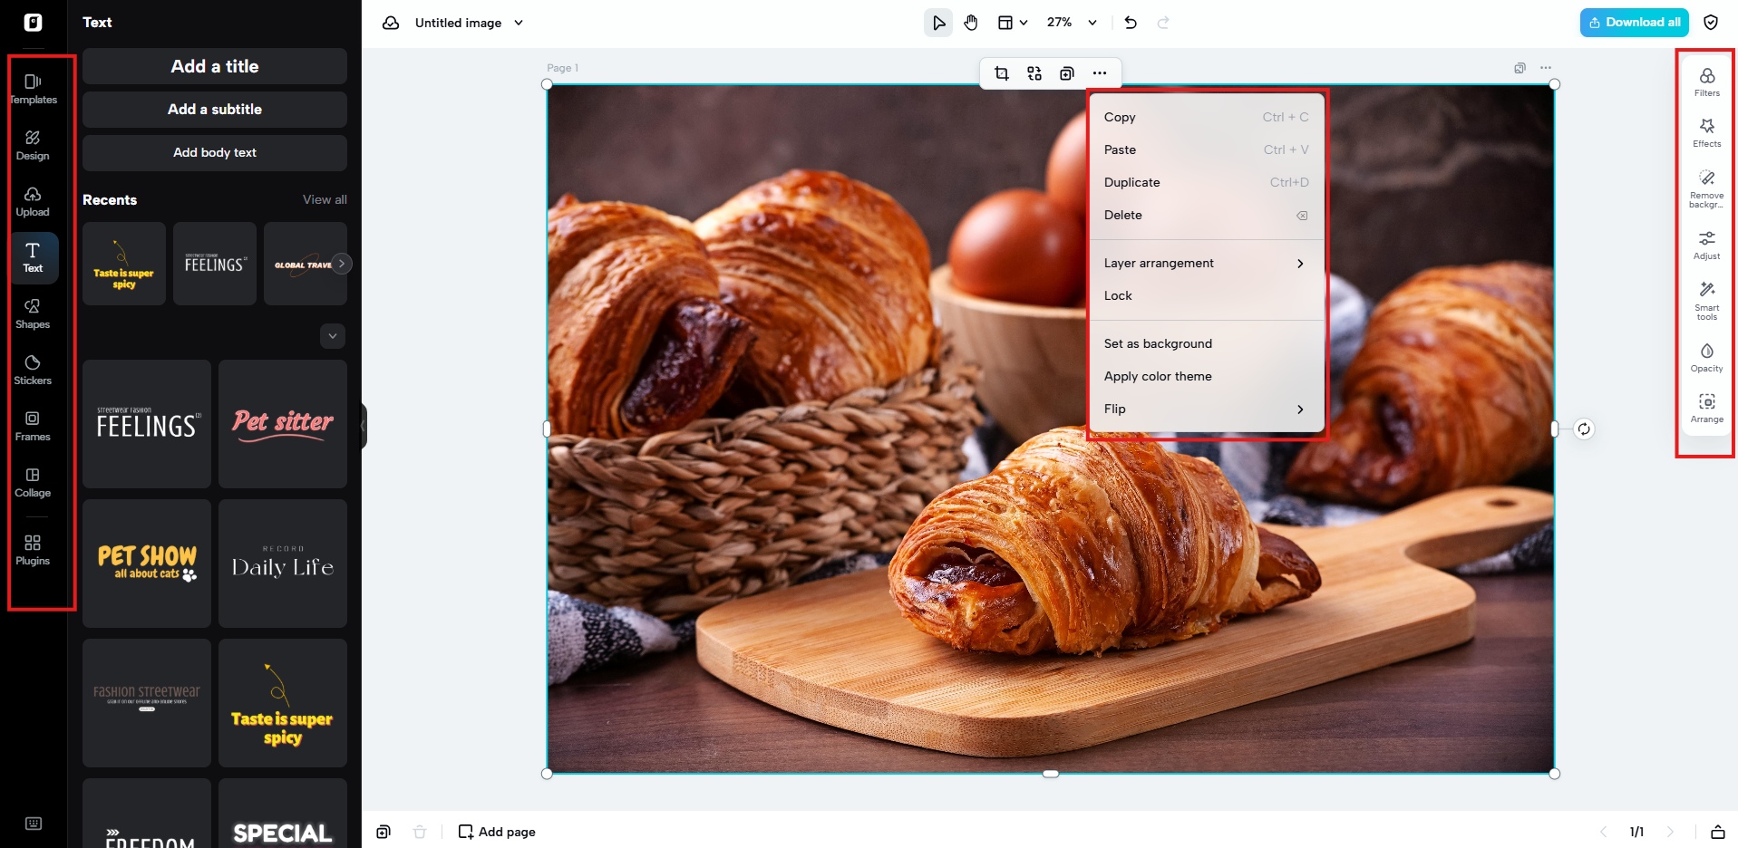Image resolution: width=1738 pixels, height=848 pixels.
Task: Select the Crop tool above the image
Action: [1002, 73]
